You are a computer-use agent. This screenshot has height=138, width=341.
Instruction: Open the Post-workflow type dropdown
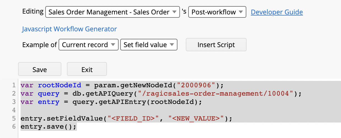tap(217, 12)
